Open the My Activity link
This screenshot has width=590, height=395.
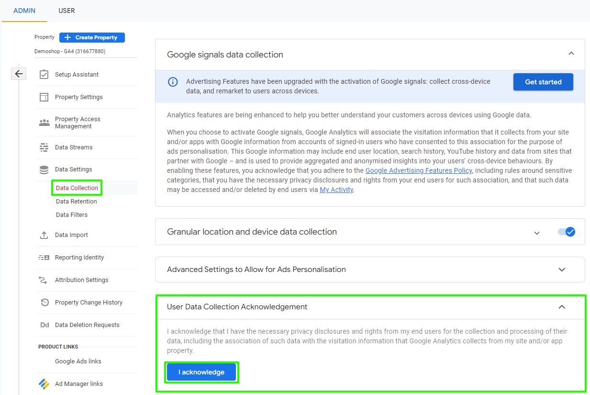pyautogui.click(x=336, y=190)
